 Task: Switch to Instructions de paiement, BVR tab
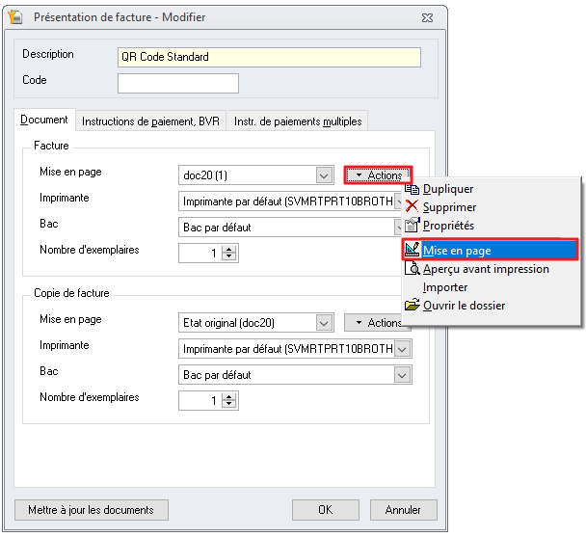pyautogui.click(x=150, y=121)
